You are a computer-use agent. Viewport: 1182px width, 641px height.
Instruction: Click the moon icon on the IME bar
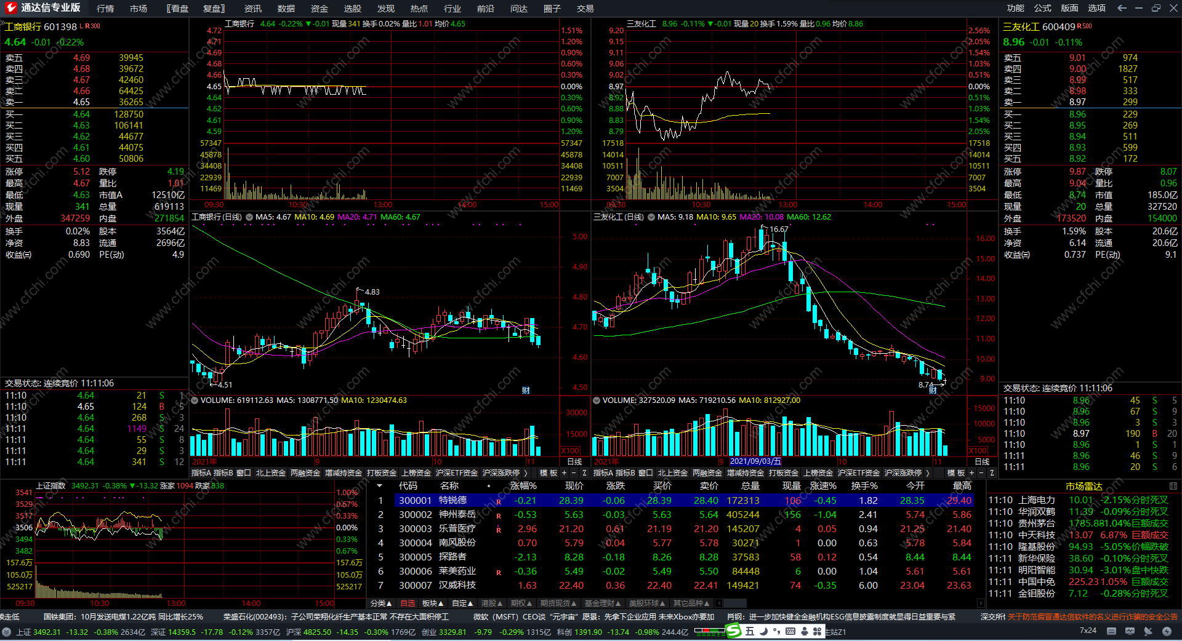(x=763, y=631)
